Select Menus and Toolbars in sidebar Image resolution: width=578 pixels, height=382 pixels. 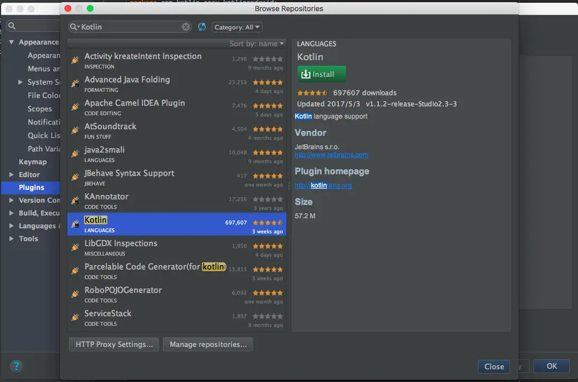click(x=43, y=68)
